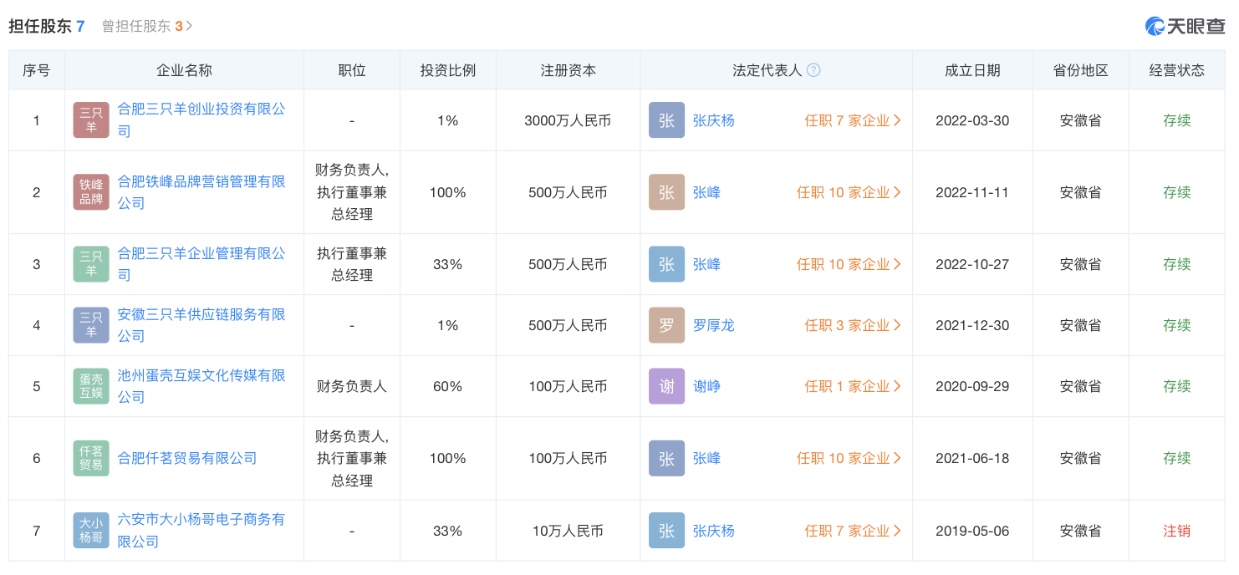1239x575 pixels.
Task: Click the 谢 avatar beside 谢峥
Action: (x=666, y=386)
